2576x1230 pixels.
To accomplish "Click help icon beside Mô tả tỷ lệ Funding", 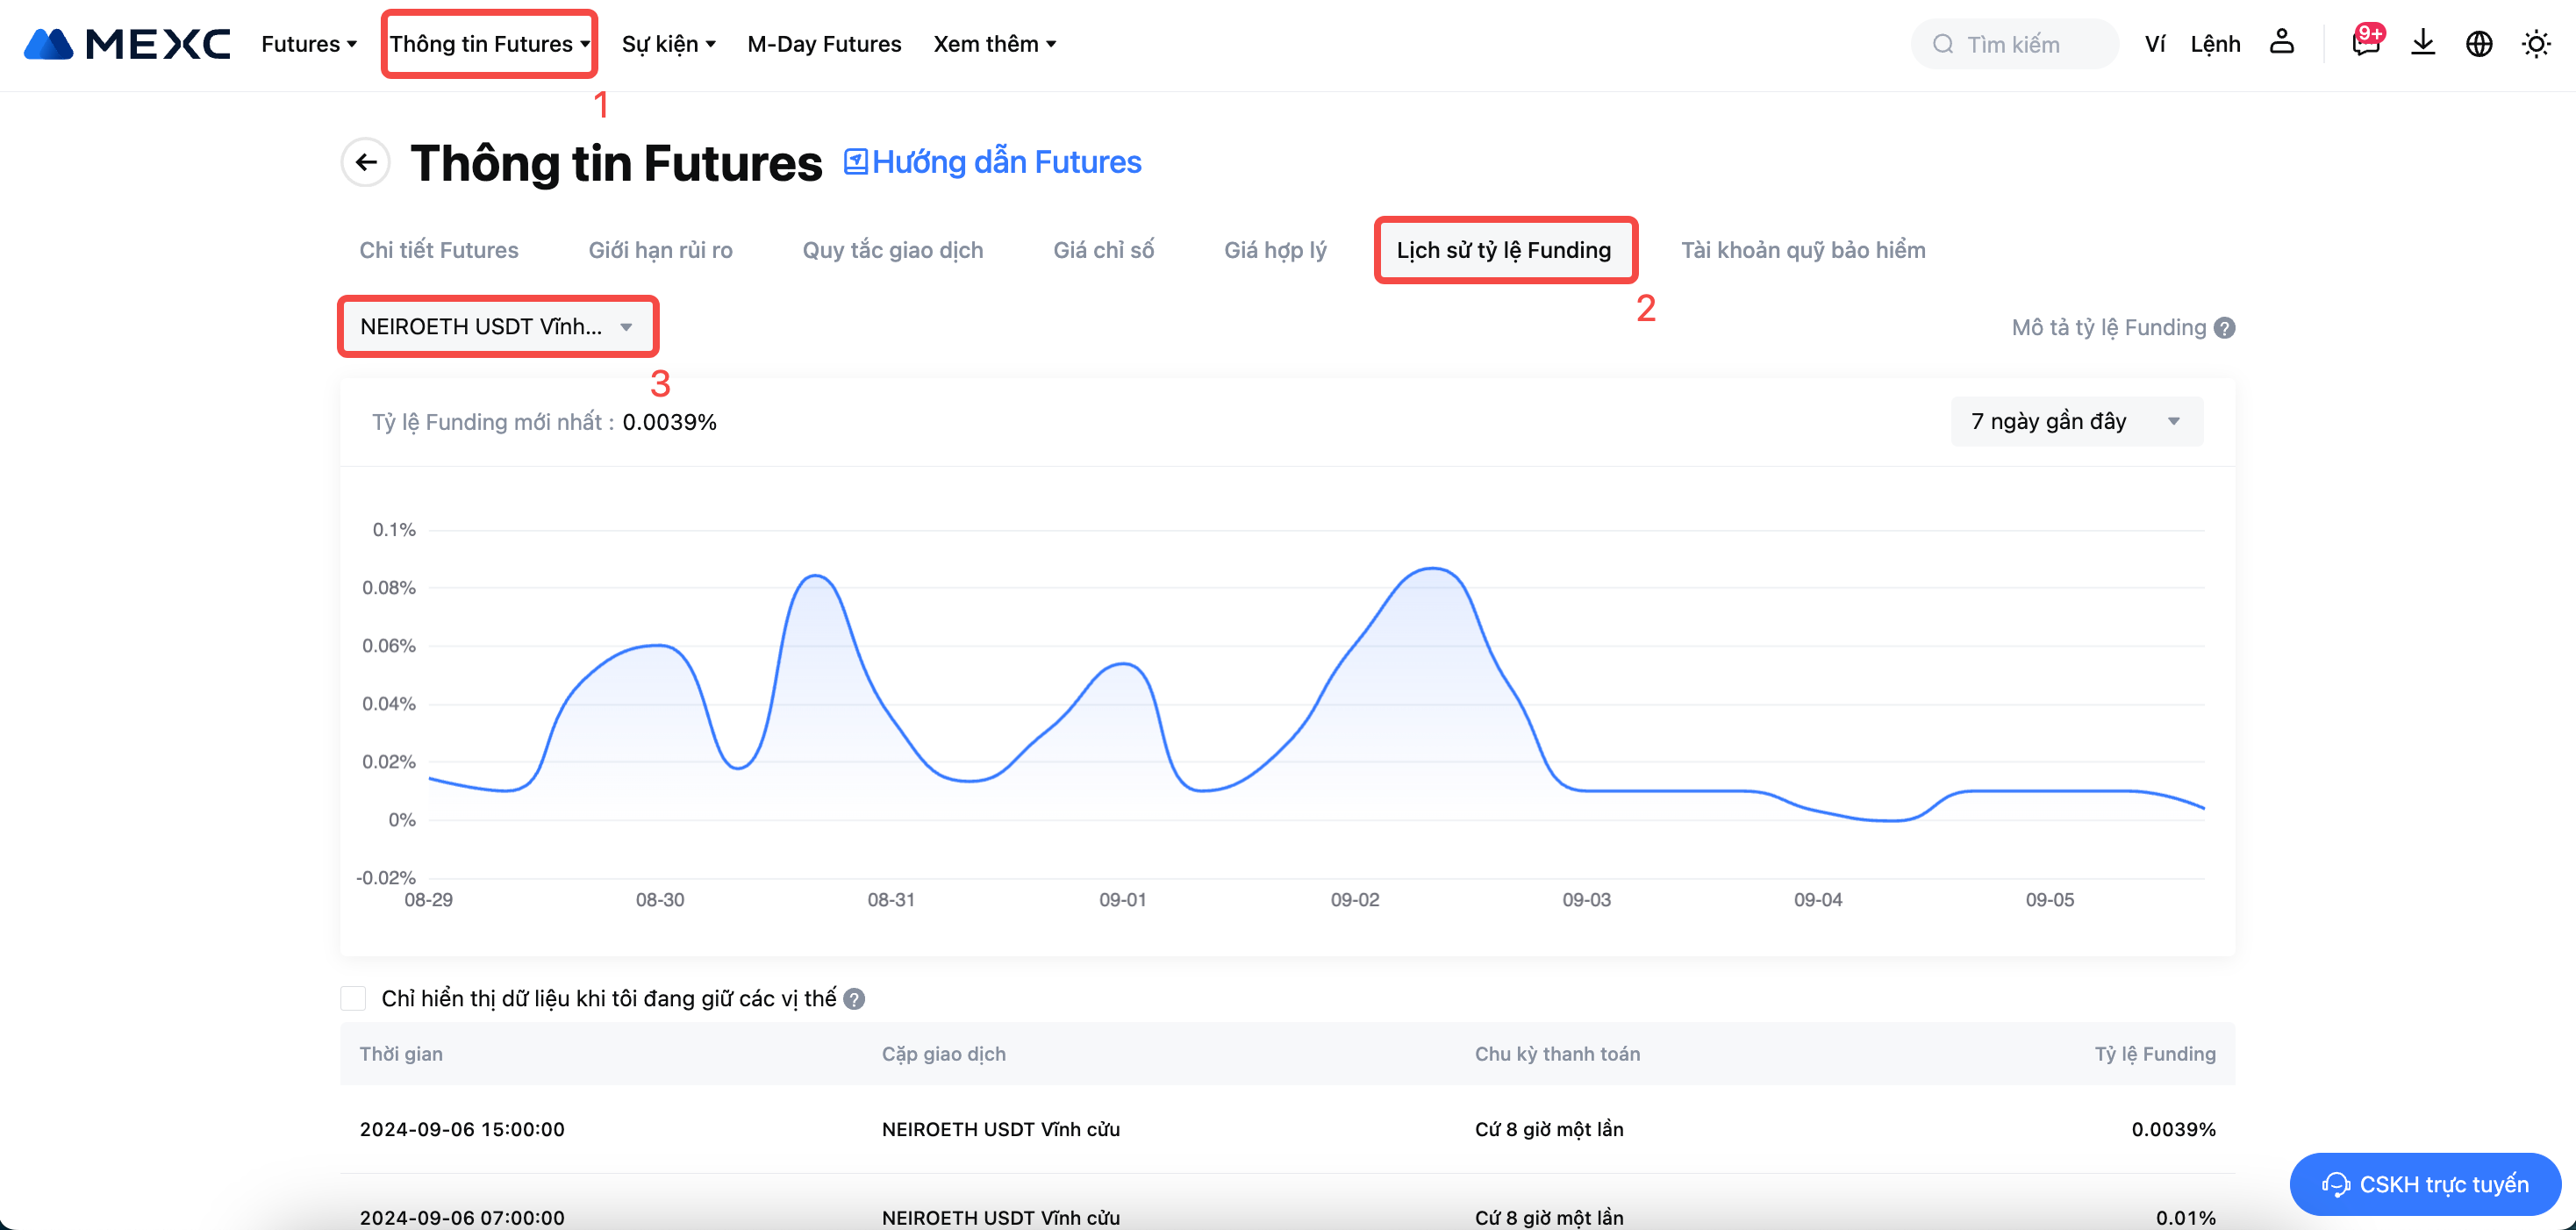I will [x=2225, y=328].
